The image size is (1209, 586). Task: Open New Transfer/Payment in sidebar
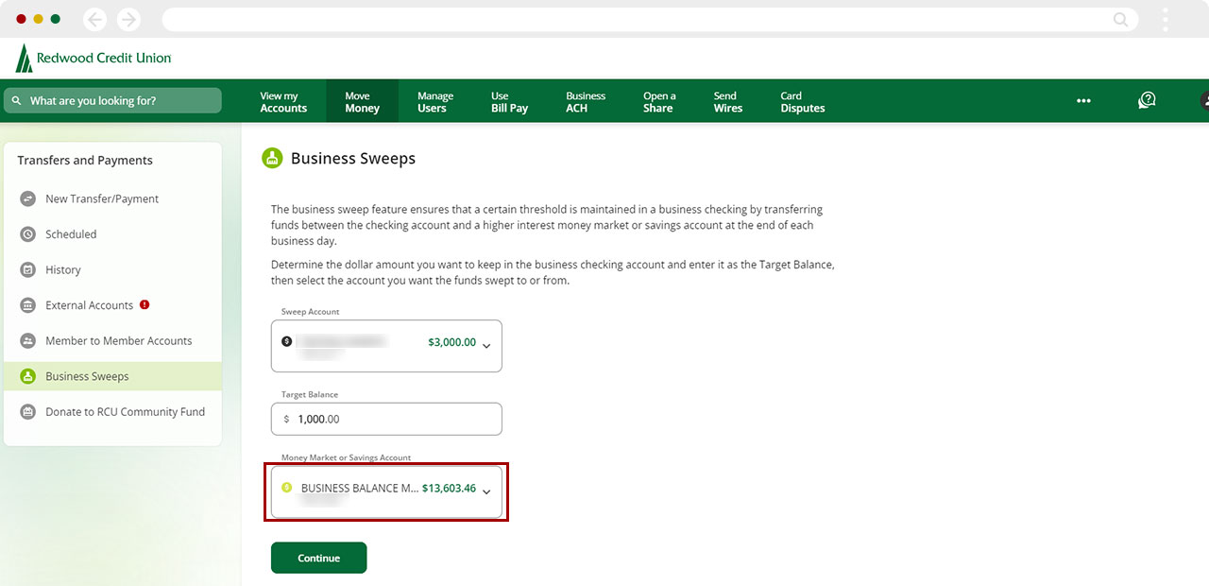(102, 198)
